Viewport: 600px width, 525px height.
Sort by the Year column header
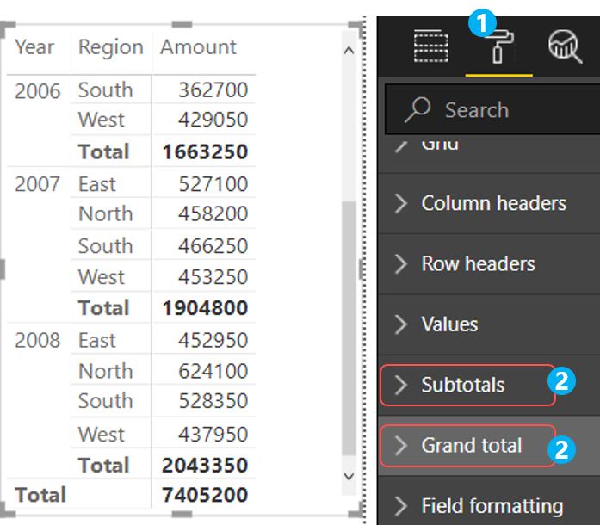(34, 47)
